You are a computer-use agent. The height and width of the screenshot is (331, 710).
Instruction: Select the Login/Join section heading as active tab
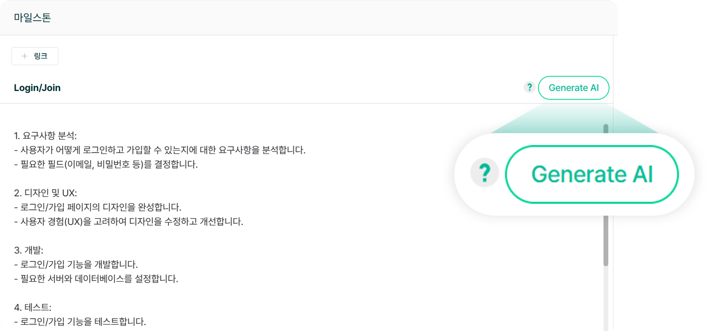(x=37, y=88)
